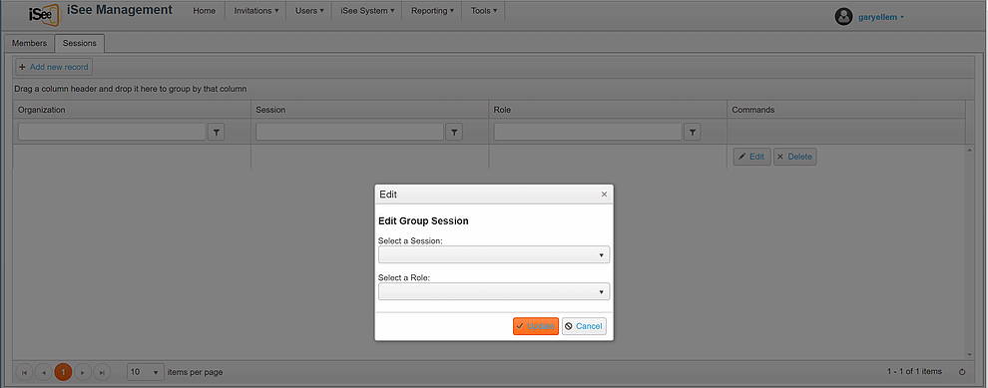Image resolution: width=988 pixels, height=388 pixels.
Task: Filter the Organization column
Action: [217, 132]
